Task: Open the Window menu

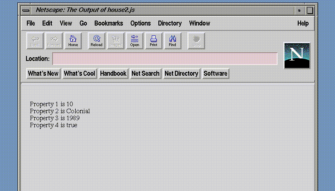Action: tap(199, 23)
